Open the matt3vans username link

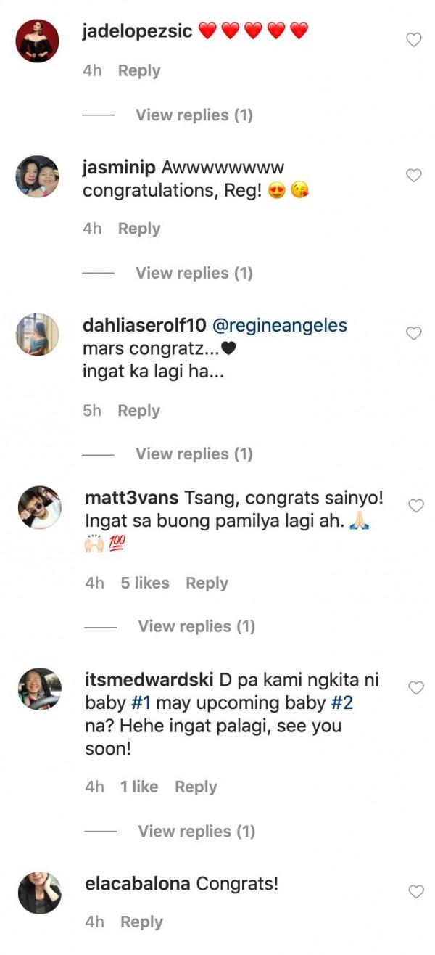(131, 499)
